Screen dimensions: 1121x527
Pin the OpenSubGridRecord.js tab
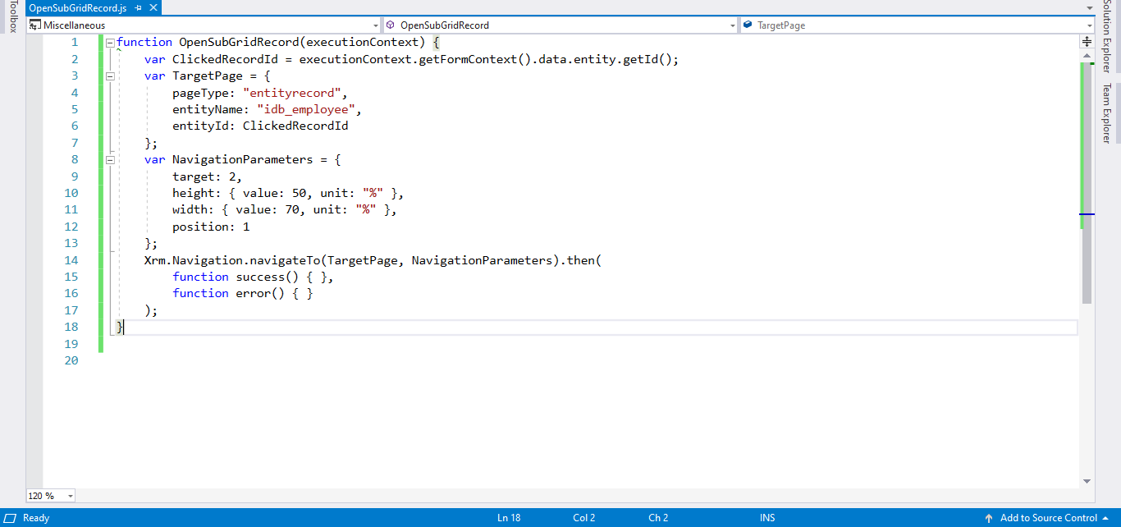click(138, 7)
